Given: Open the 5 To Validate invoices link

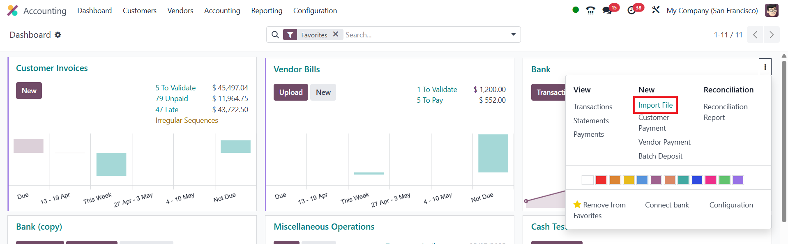Looking at the screenshot, I should [175, 88].
